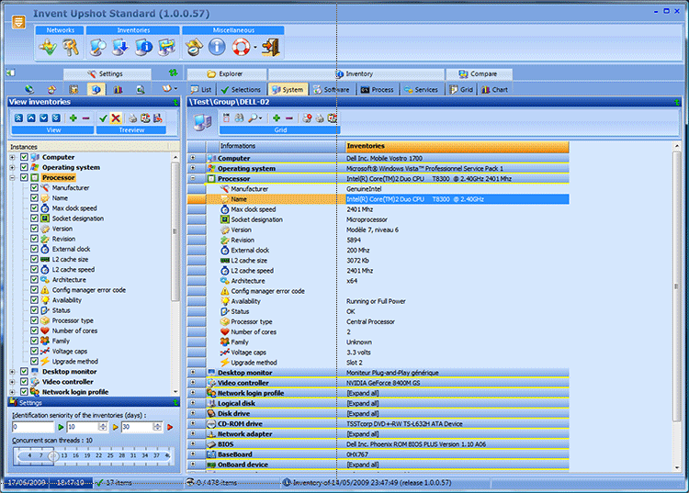Viewport: 689px width, 493px height.
Task: Open the List tab button
Action: coord(201,90)
